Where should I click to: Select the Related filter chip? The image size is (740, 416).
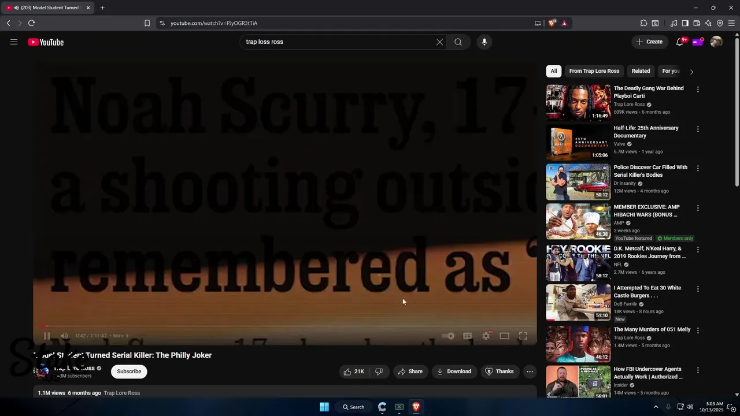point(641,71)
